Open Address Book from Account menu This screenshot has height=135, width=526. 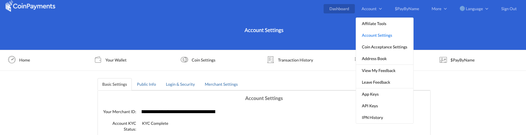point(374,59)
